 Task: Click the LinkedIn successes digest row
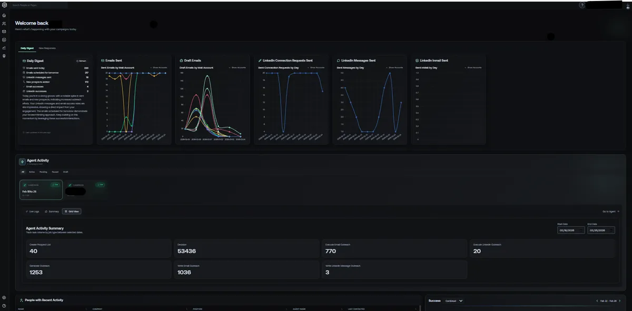(x=55, y=91)
